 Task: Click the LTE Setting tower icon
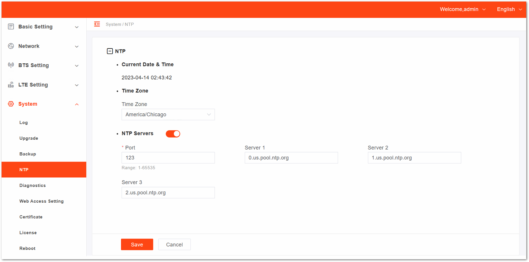pyautogui.click(x=11, y=85)
